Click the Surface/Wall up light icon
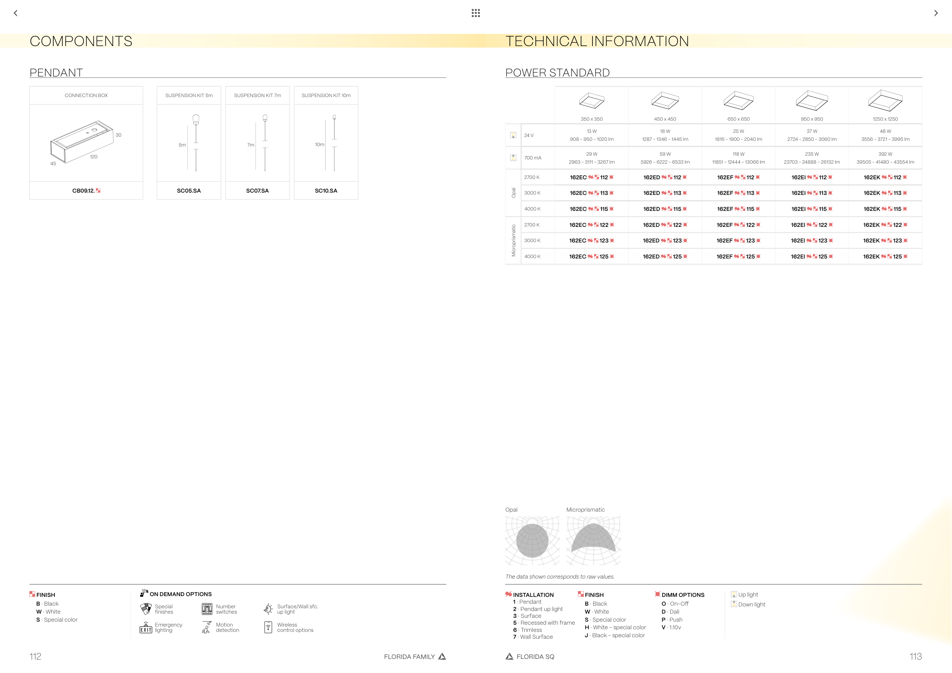The height and width of the screenshot is (673, 952). [x=268, y=609]
